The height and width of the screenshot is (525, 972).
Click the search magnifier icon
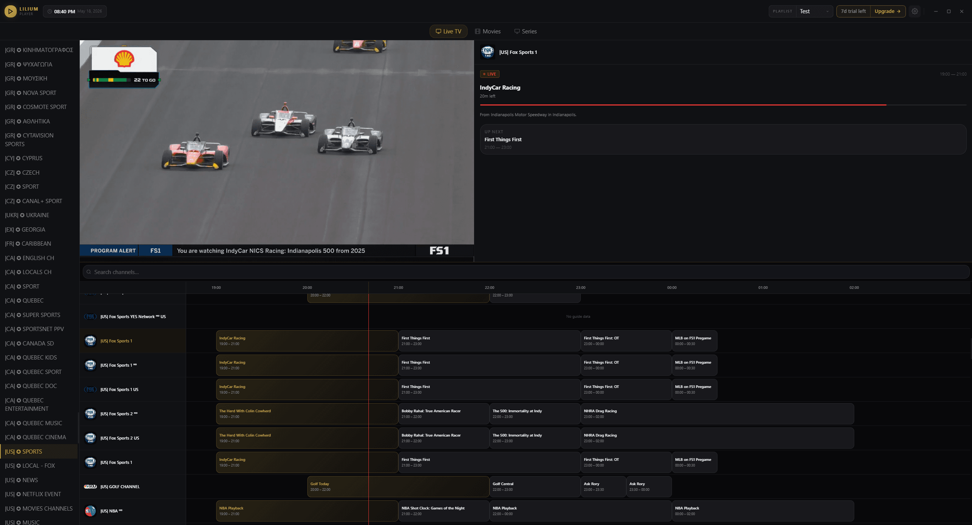coord(89,272)
